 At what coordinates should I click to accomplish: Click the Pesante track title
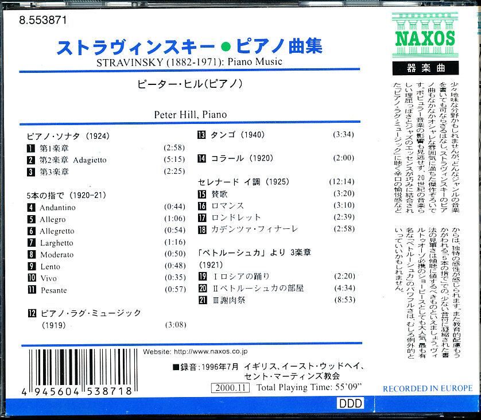click(x=54, y=290)
